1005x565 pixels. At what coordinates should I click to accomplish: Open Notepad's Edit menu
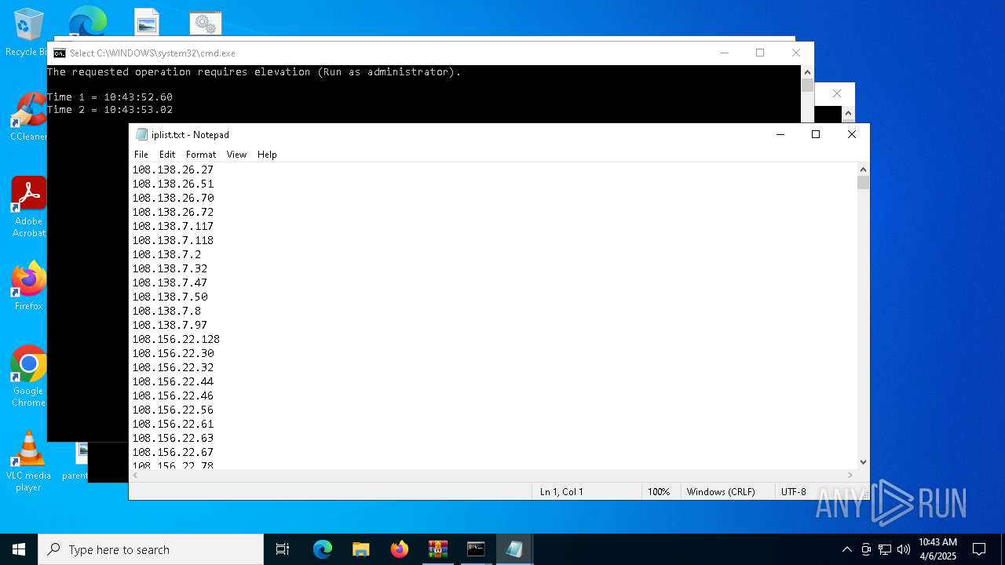click(x=167, y=155)
